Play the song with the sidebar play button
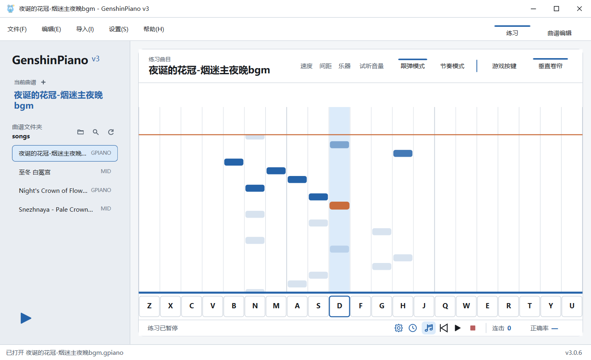This screenshot has width=591, height=360. coord(26,318)
